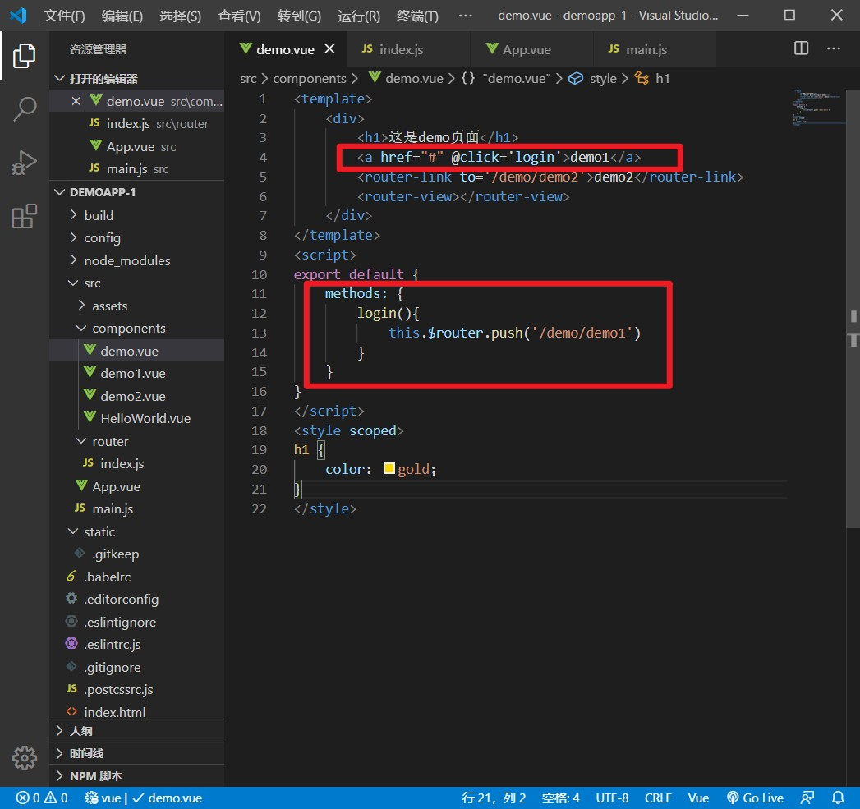Image resolution: width=860 pixels, height=809 pixels.
Task: Switch to the main.js tab
Action: tap(655, 49)
